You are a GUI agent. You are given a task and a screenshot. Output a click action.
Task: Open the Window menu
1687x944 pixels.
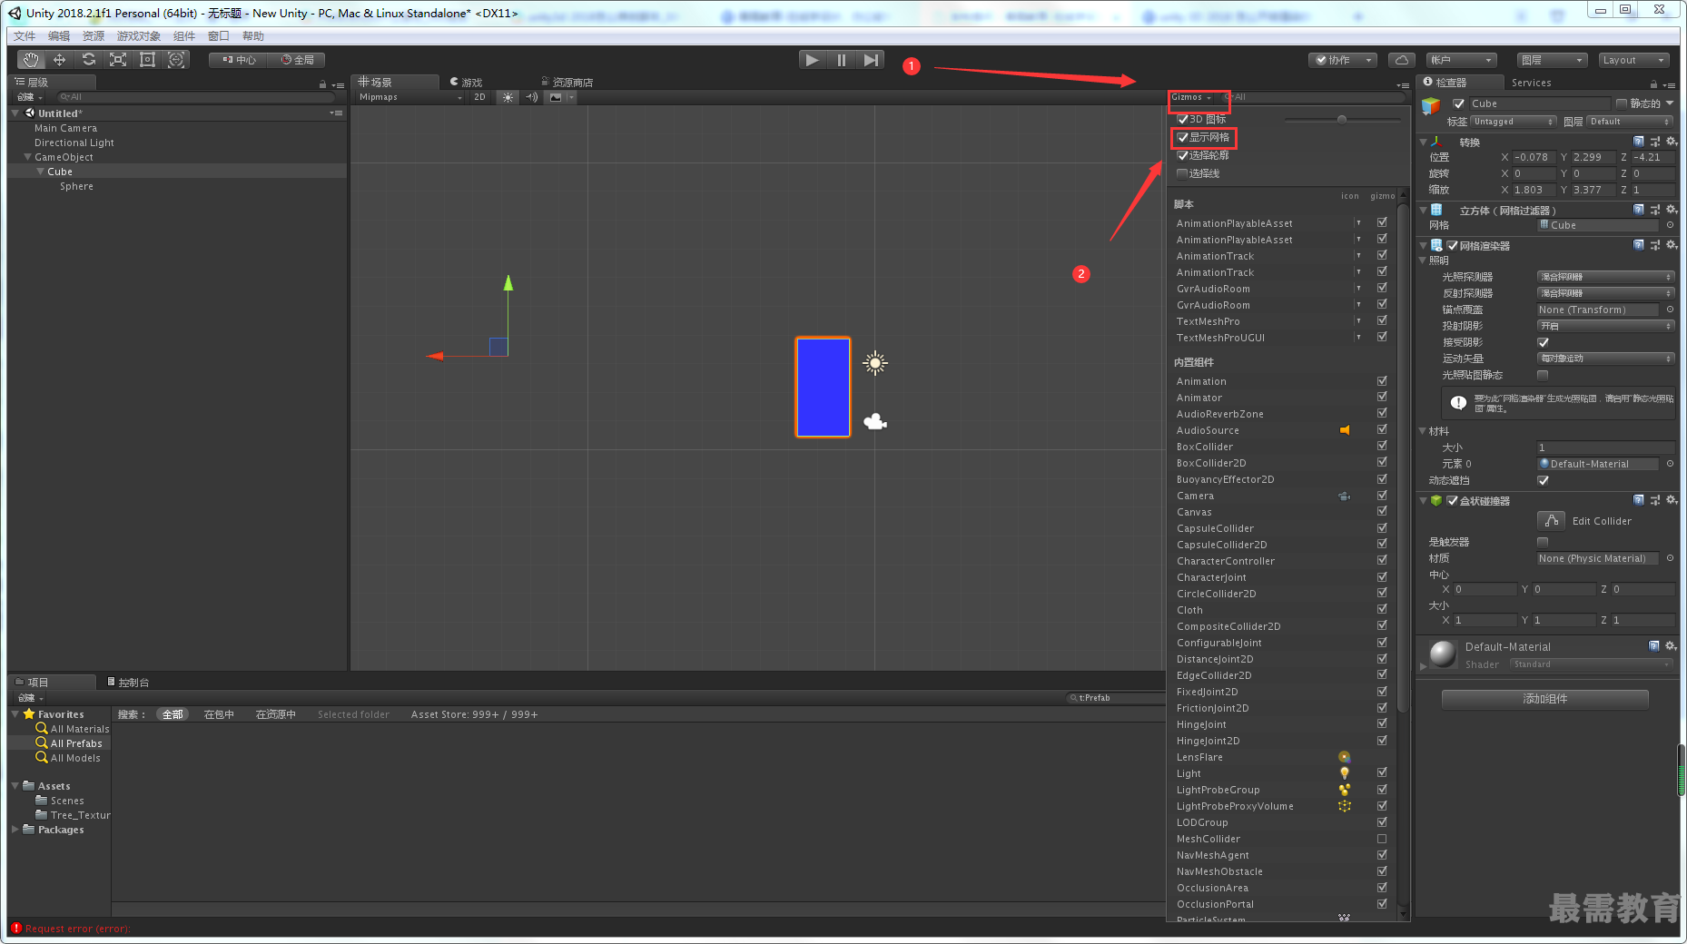[x=219, y=36]
